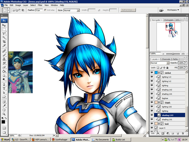
Task: Select the Zoom tool
Action: (4, 114)
